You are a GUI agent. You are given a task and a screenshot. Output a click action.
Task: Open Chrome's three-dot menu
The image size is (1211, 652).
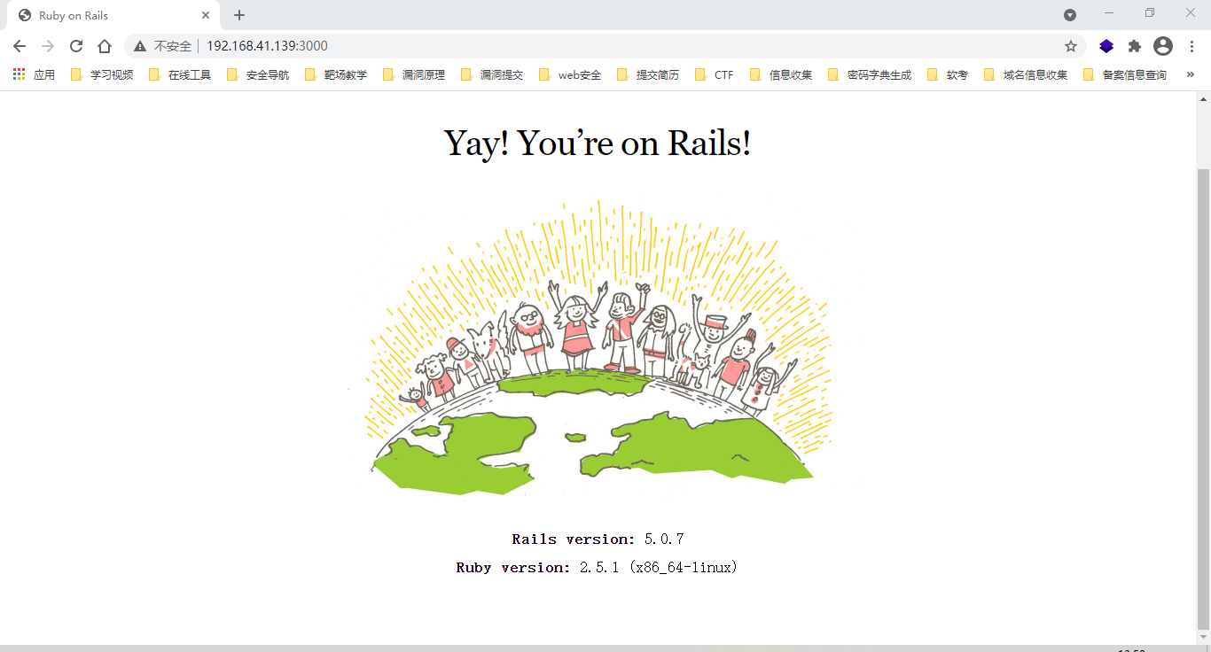1191,46
